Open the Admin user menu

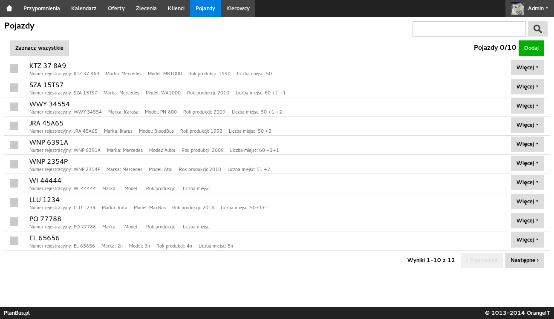530,9
